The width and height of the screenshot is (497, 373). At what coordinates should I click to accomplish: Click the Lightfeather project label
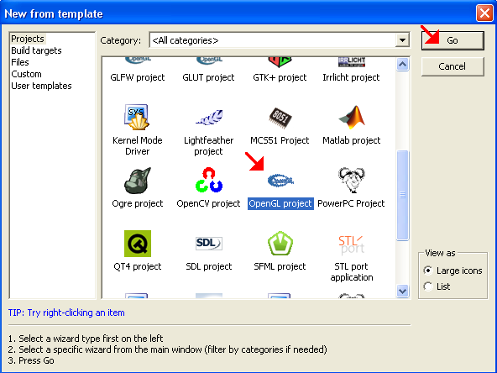pyautogui.click(x=208, y=145)
